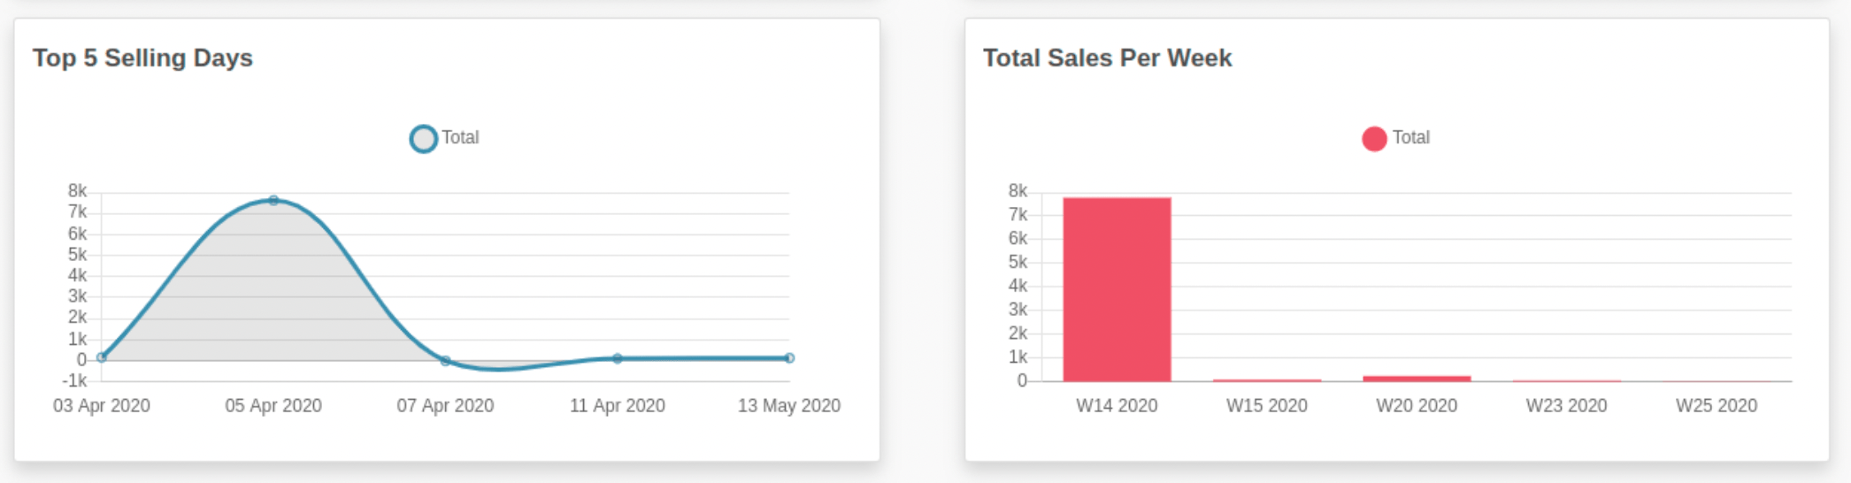Click the 13 May 2020 axis label
Screen dimensions: 1851x483
point(789,406)
